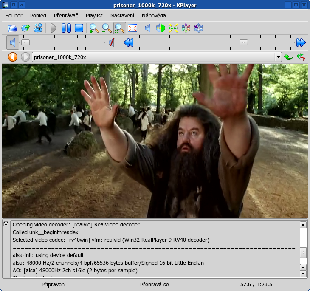Click the 'Připraven' status bar text
Image resolution: width=310 pixels, height=291 pixels.
click(x=53, y=285)
